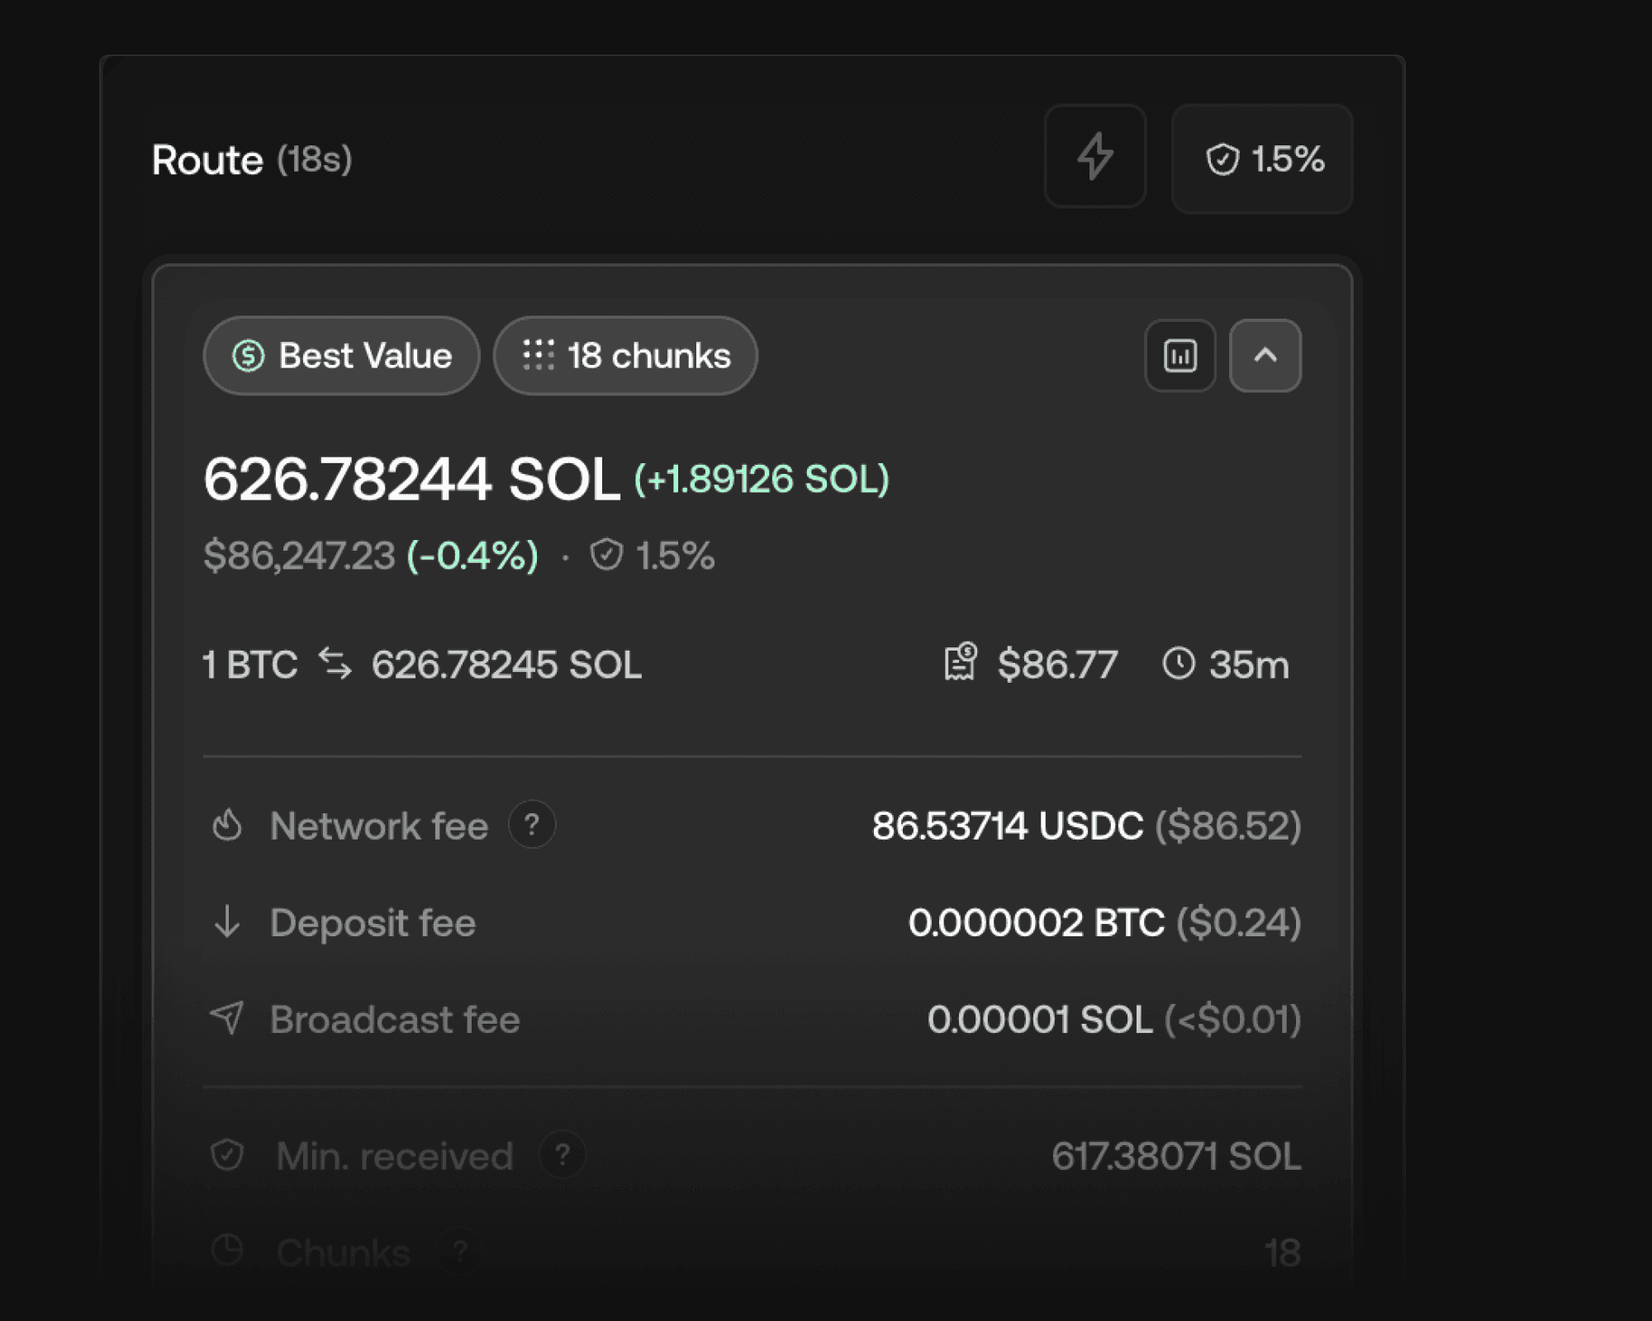Click the 626.78244 SOL output amount
Image resolution: width=1652 pixels, height=1321 pixels.
pyautogui.click(x=411, y=479)
